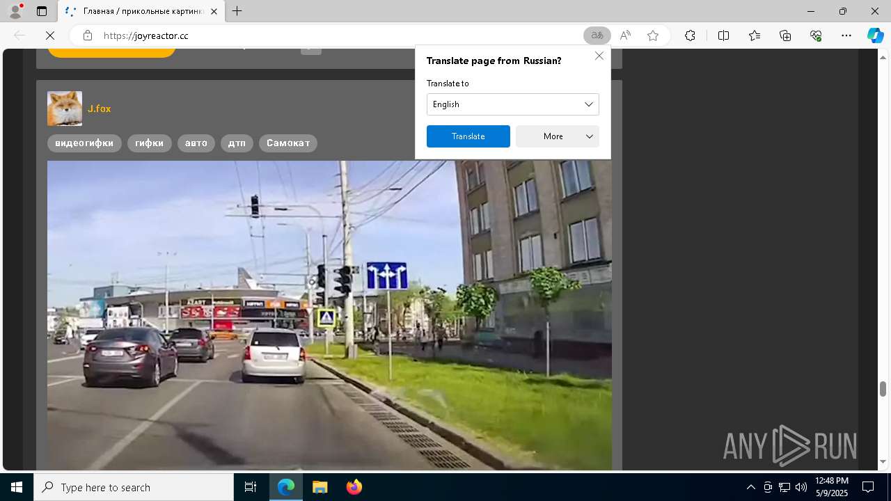Select the Самокат tag
This screenshot has height=501, width=891.
pos(288,143)
